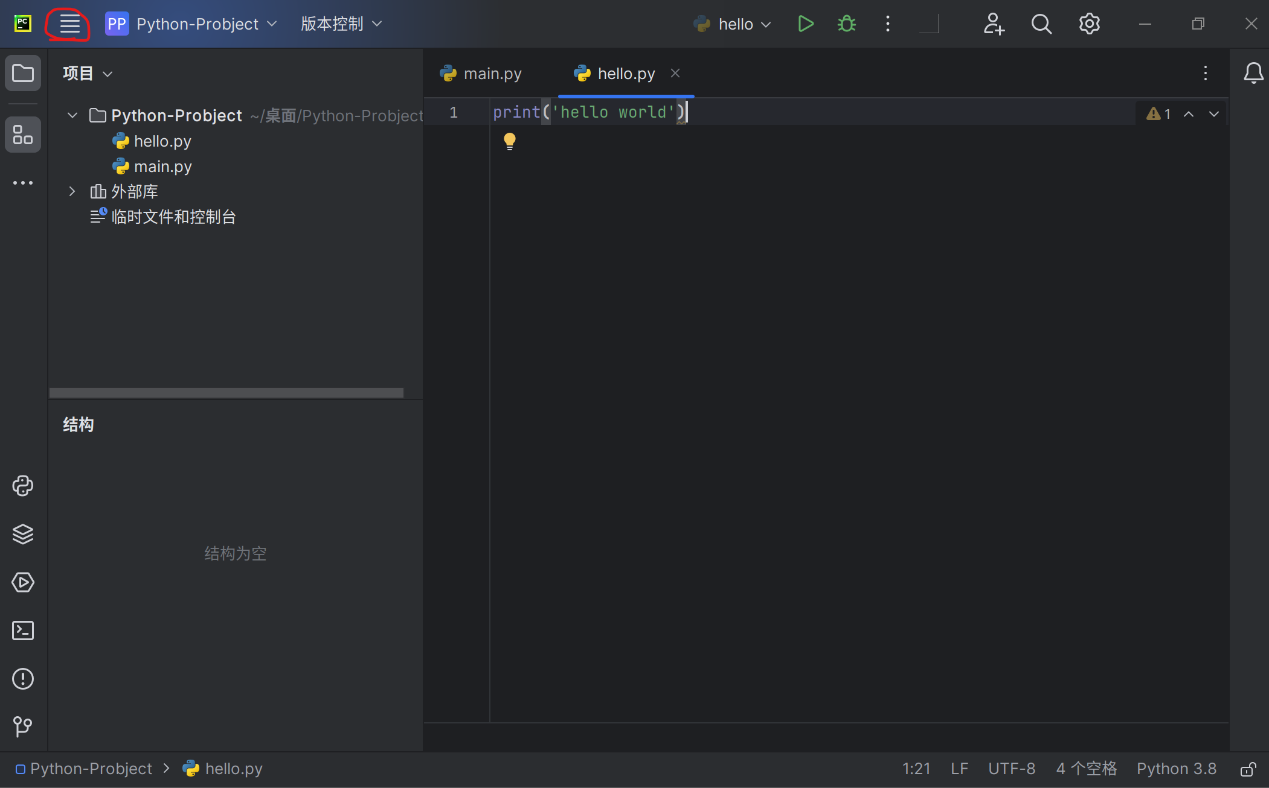Place cursor in code line 1
The height and width of the screenshot is (788, 1269).
point(589,112)
